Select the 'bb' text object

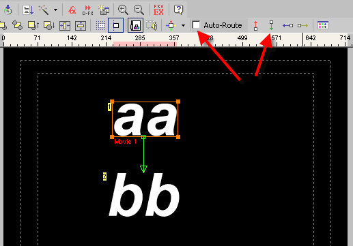pos(144,195)
